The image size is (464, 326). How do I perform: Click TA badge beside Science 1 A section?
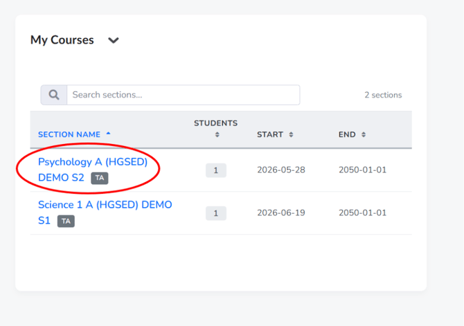point(66,221)
